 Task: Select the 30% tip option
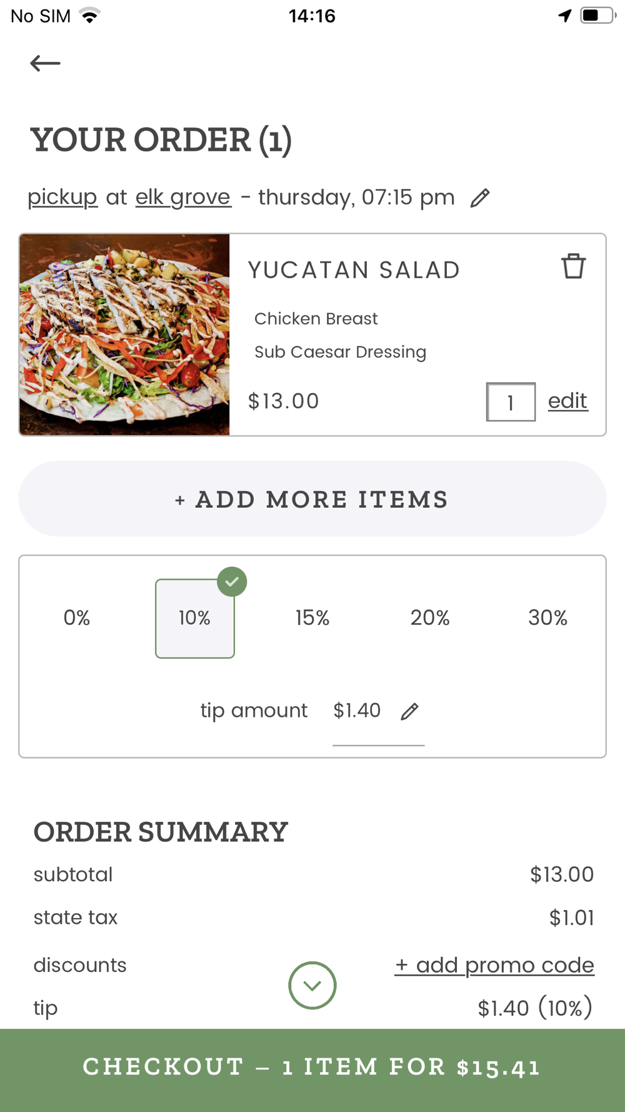click(547, 618)
